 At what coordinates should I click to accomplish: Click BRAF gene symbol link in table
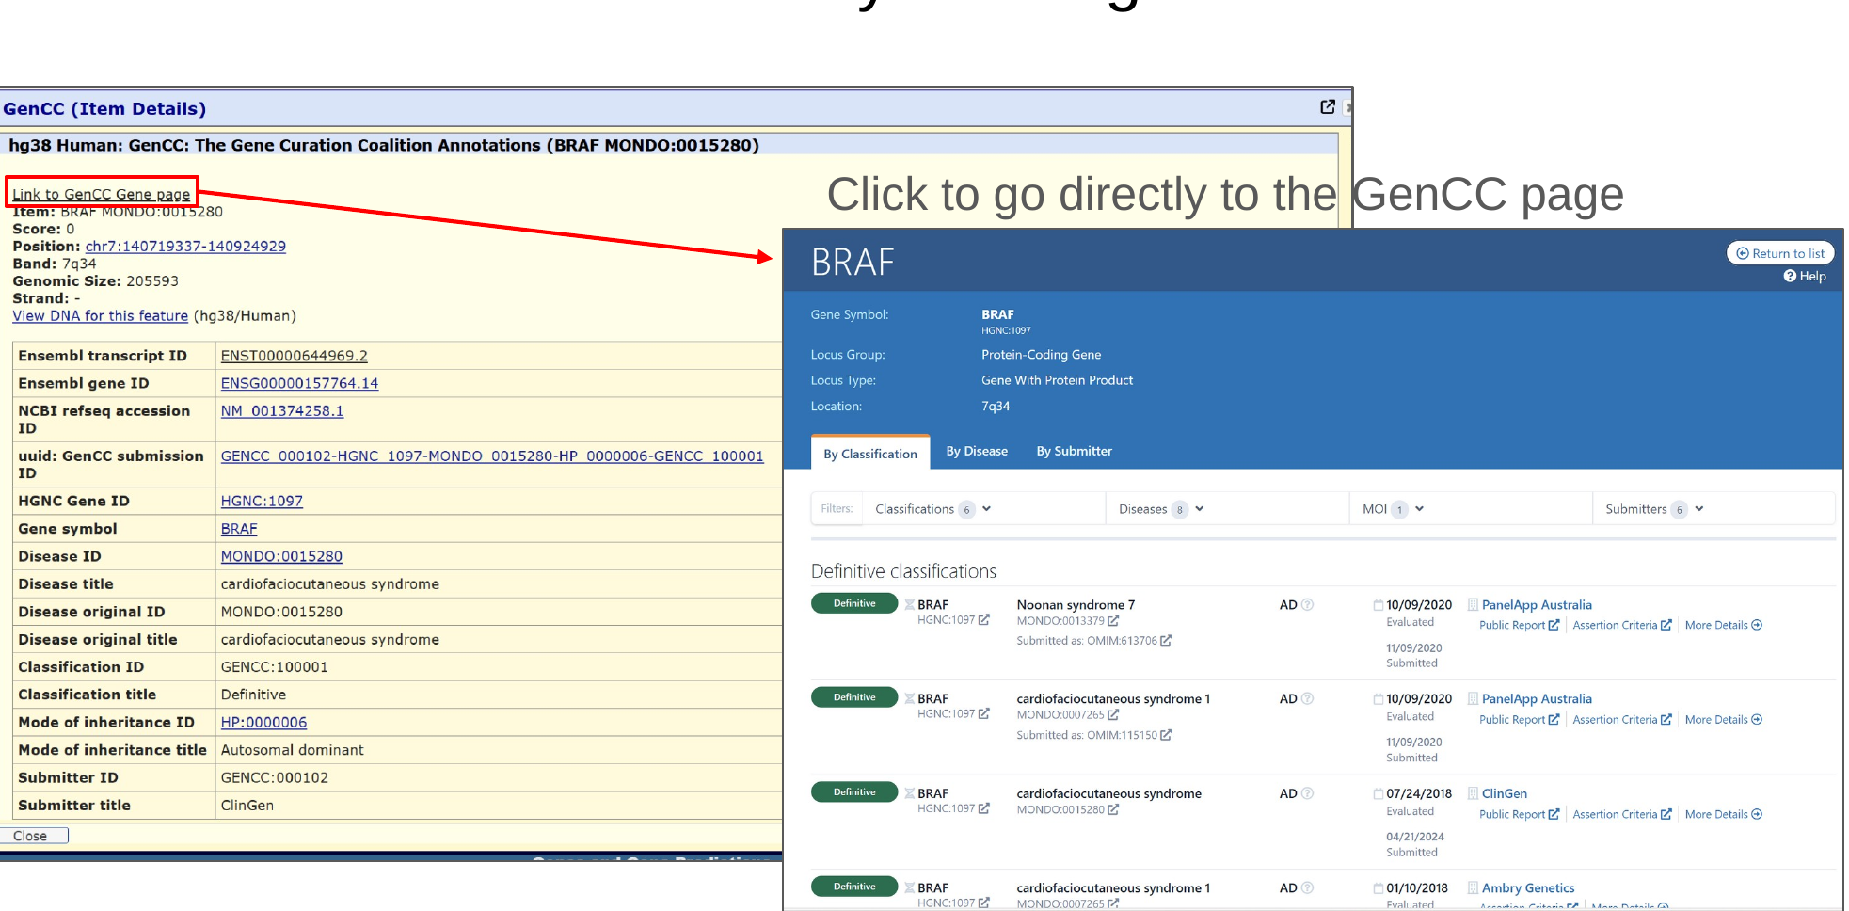click(x=239, y=529)
